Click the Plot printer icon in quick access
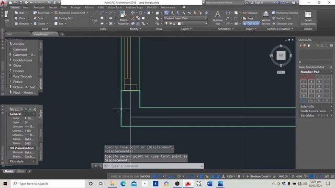This screenshot has height=188, width=335. tap(26, 3)
